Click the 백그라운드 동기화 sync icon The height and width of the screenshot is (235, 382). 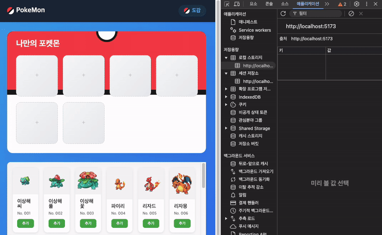click(x=233, y=179)
